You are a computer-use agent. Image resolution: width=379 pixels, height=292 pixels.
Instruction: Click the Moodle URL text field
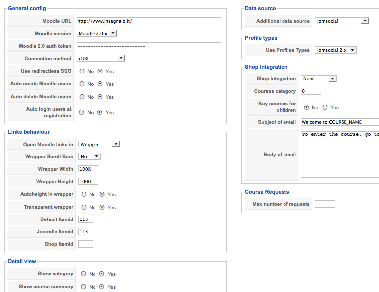[x=149, y=21]
